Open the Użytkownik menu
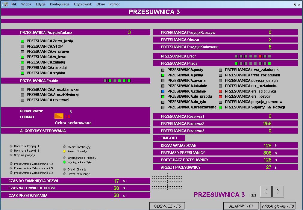303x210 pixels. pos(83,4)
